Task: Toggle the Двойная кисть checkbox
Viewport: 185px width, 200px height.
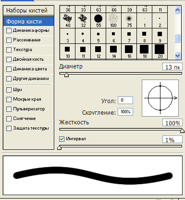Action: coord(9,59)
